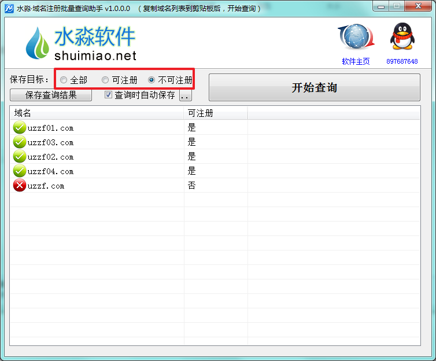436x361 pixels.
Task: Click the 是 value in uzzf04.com row
Action: [191, 171]
